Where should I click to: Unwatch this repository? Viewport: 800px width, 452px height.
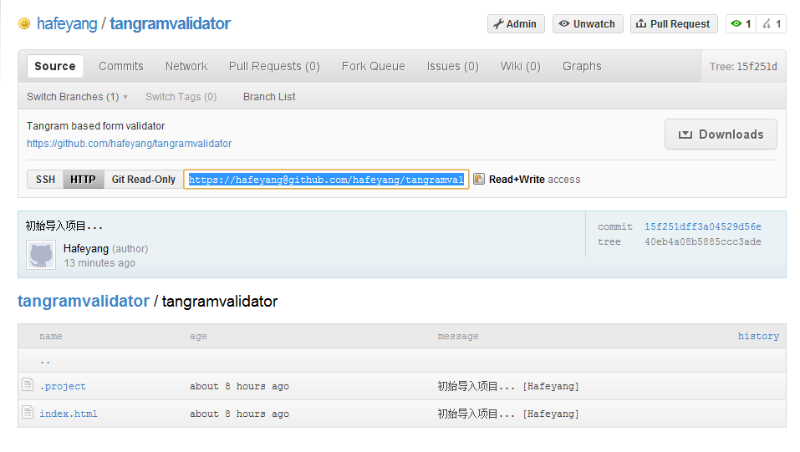click(x=588, y=24)
